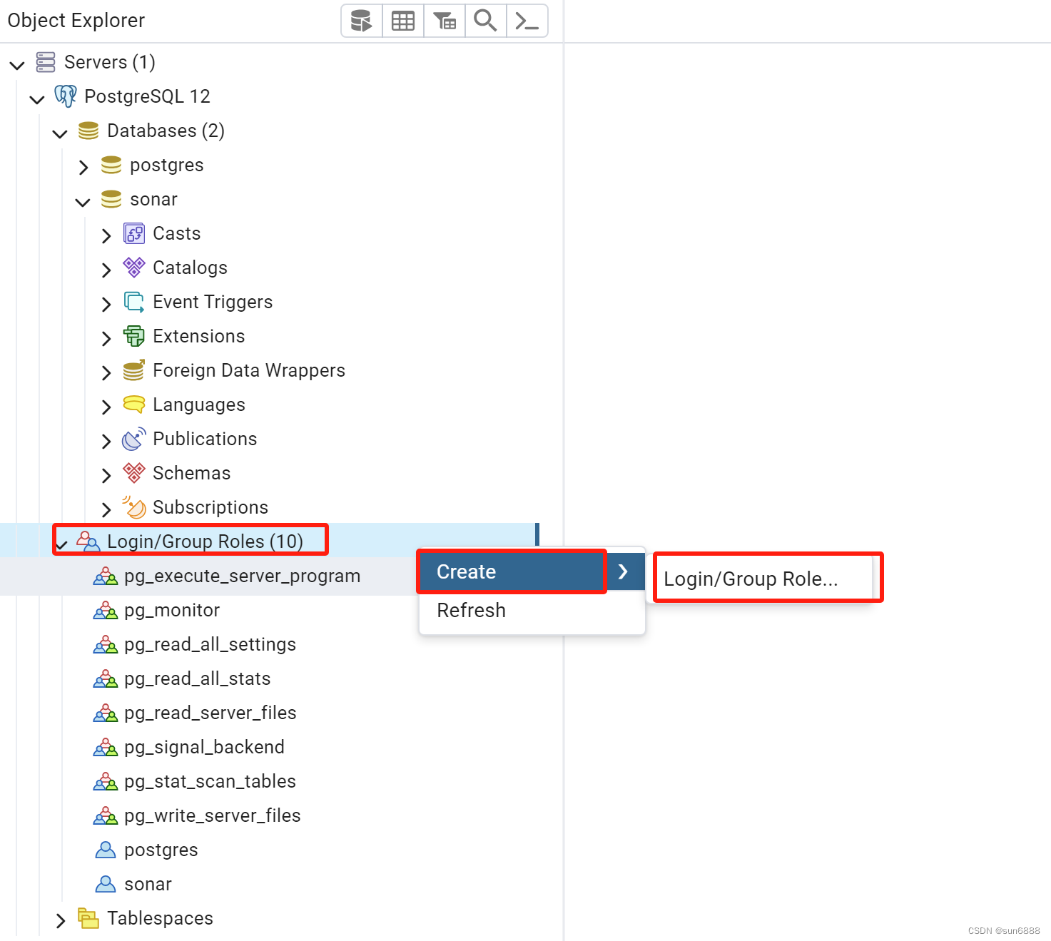Click the Catalogs node icon
Image resolution: width=1051 pixels, height=941 pixels.
point(134,268)
